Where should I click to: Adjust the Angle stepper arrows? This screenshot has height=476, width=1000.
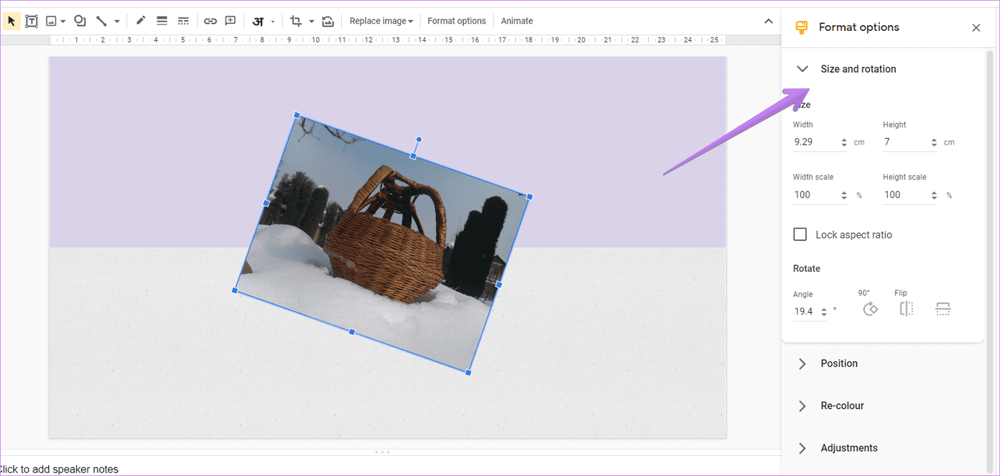point(824,311)
